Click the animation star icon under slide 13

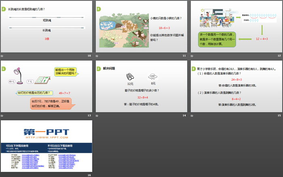tap(2, 116)
